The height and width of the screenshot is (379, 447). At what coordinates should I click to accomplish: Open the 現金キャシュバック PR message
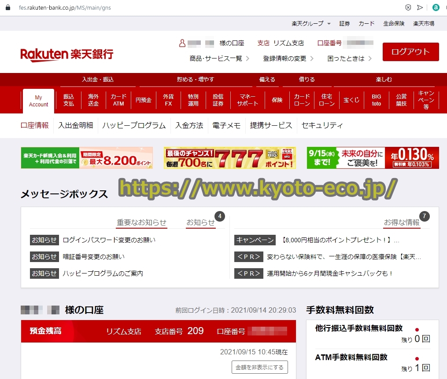pyautogui.click(x=330, y=273)
